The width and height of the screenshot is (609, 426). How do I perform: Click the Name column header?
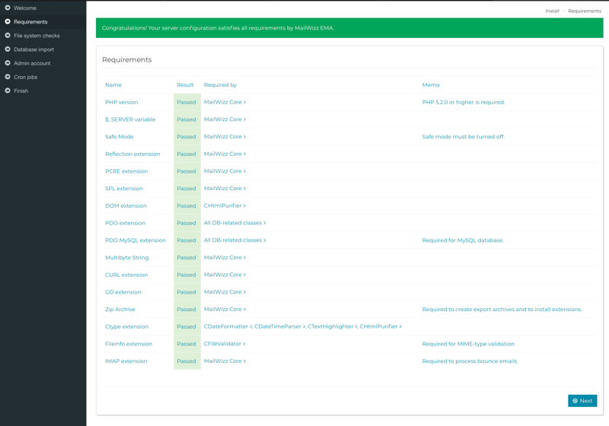(113, 85)
